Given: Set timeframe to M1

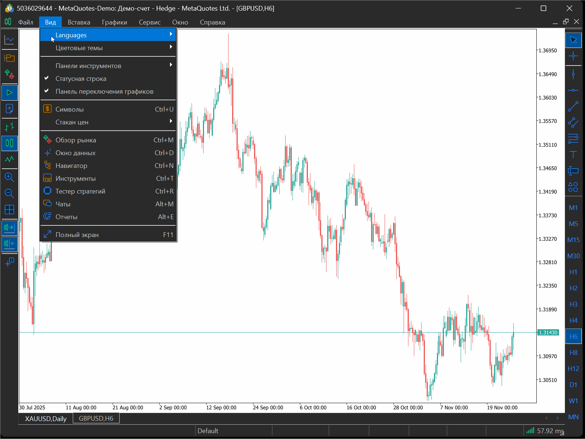Looking at the screenshot, I should pyautogui.click(x=573, y=208).
